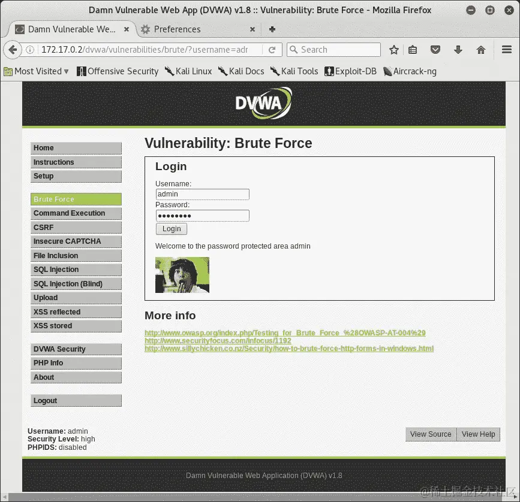This screenshot has width=520, height=502.
Task: Open the site information icon in the address bar
Action: click(30, 50)
